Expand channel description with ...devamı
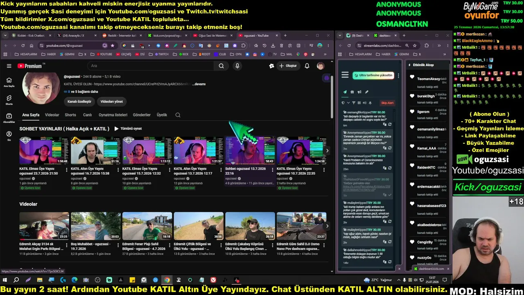Viewport: 524px width, 295px height. tap(199, 84)
